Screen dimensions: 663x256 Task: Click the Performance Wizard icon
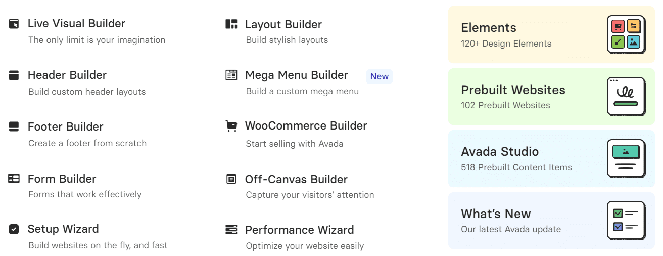tap(231, 230)
